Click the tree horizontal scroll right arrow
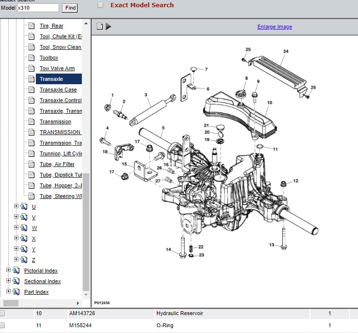This screenshot has width=358, height=333. click(78, 303)
